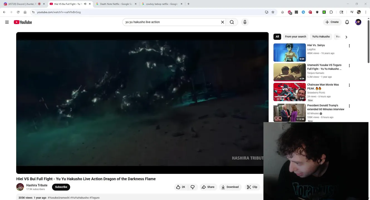Screen dimensions: 370x200
Task: Open Urameshi Yusuke VS Toguro thumbnail
Action: point(290,72)
